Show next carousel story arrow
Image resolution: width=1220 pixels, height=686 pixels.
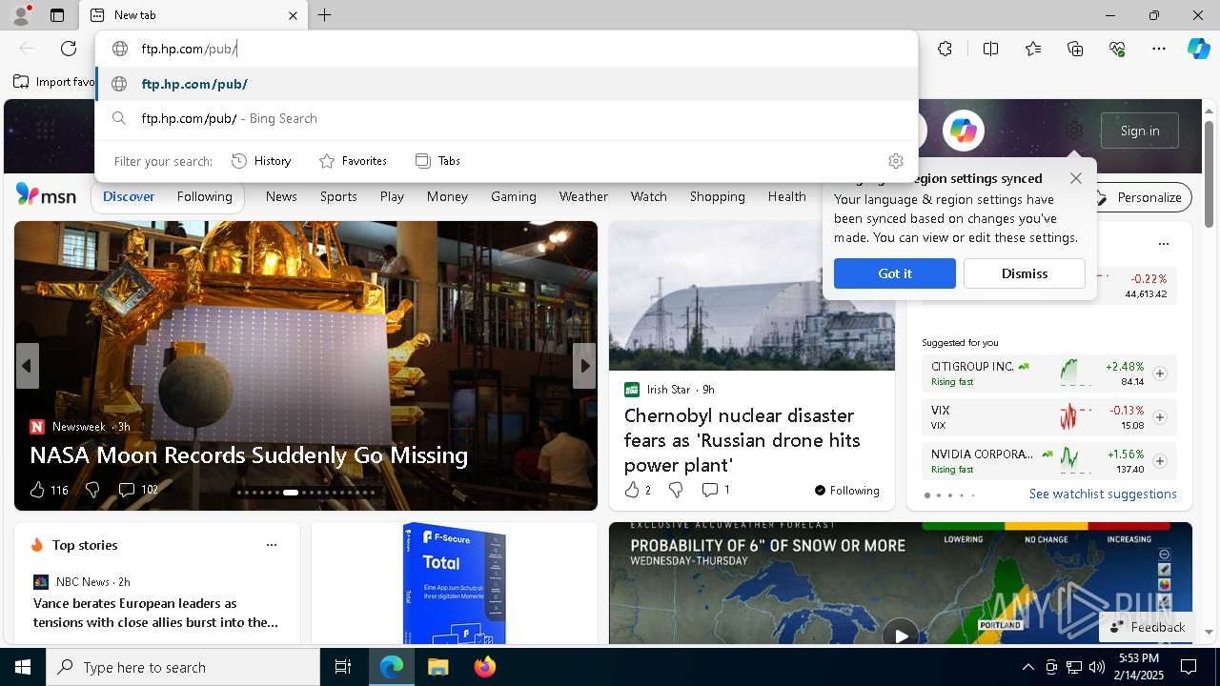(584, 366)
